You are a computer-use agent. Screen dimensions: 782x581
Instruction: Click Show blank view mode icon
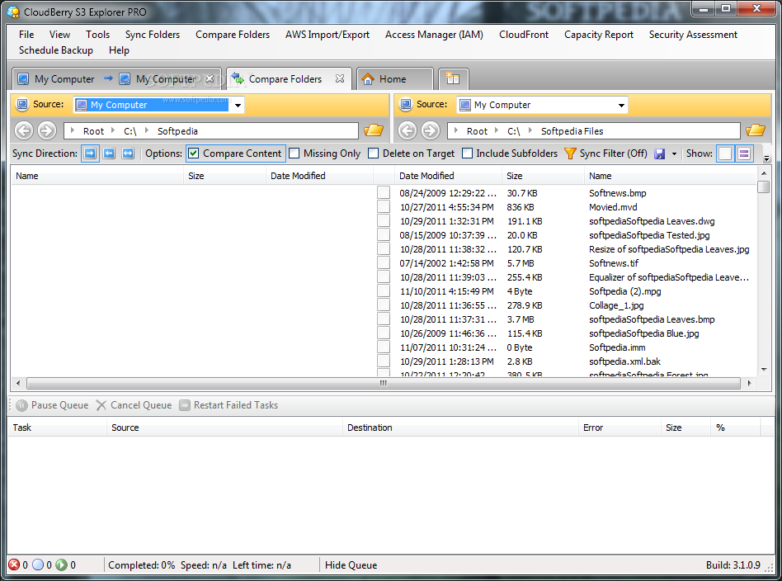tap(725, 154)
